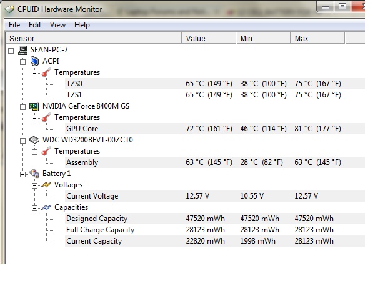Click the Min column header
This screenshot has width=375, height=281.
click(263, 39)
